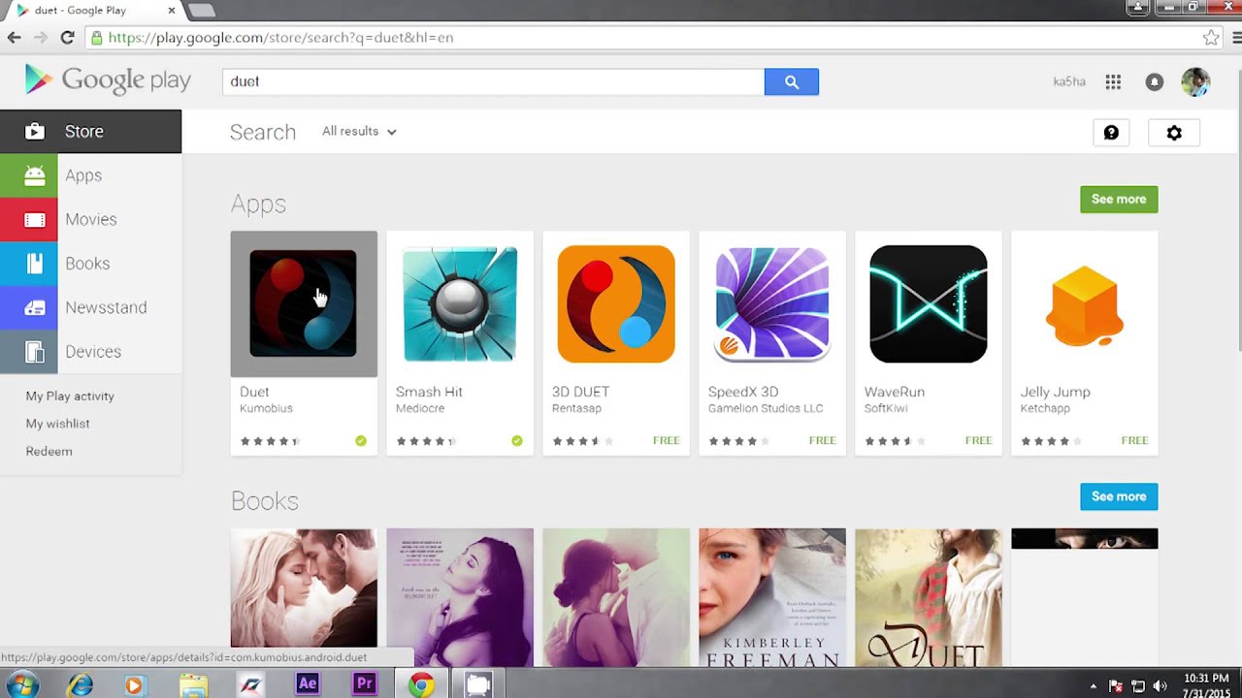This screenshot has height=698, width=1242.
Task: Click the browser address bar URL
Action: 280,38
